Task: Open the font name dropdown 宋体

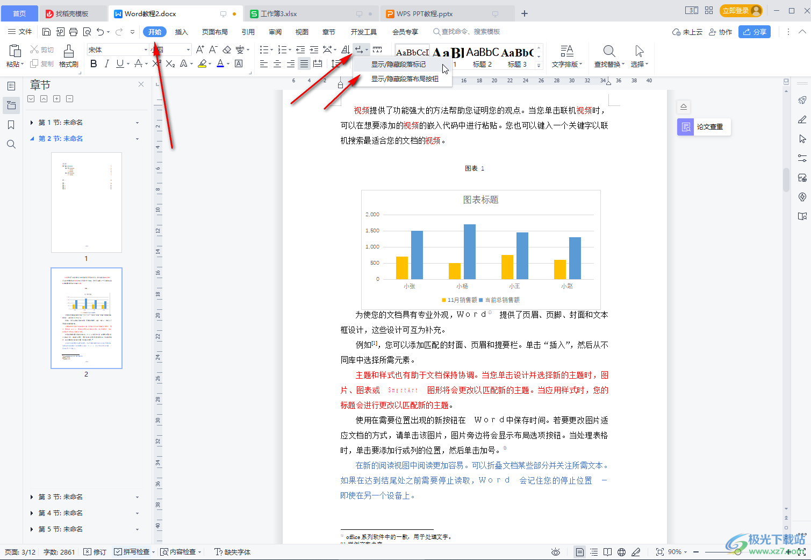Action: 146,49
